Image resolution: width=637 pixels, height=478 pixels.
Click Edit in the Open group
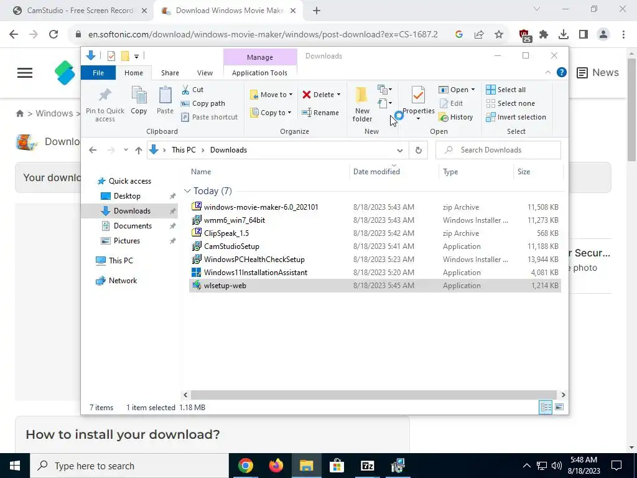coord(451,103)
